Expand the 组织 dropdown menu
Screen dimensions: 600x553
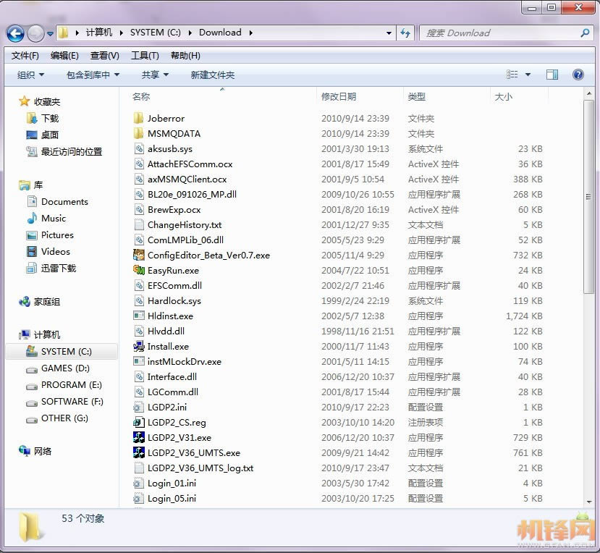coord(30,75)
